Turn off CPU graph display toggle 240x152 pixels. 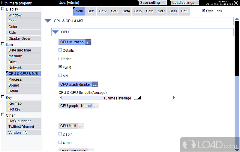78,85
